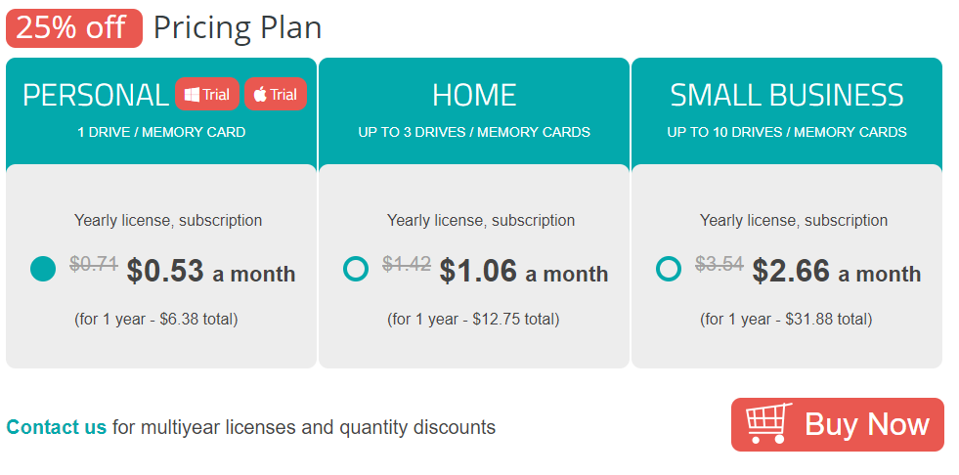Viewport: 959px width, 475px height.
Task: Click the Windows Trial badge
Action: point(207,95)
